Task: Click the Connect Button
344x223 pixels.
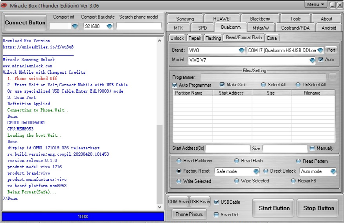Action: [25, 22]
